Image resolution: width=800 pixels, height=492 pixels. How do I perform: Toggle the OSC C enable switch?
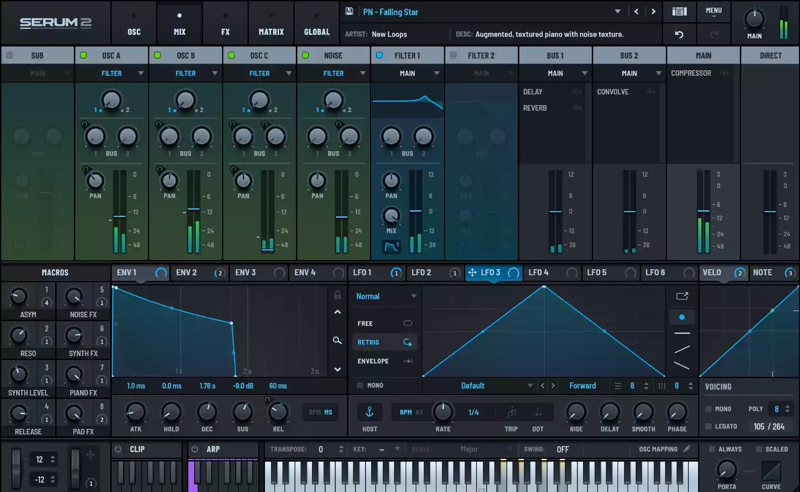click(231, 55)
